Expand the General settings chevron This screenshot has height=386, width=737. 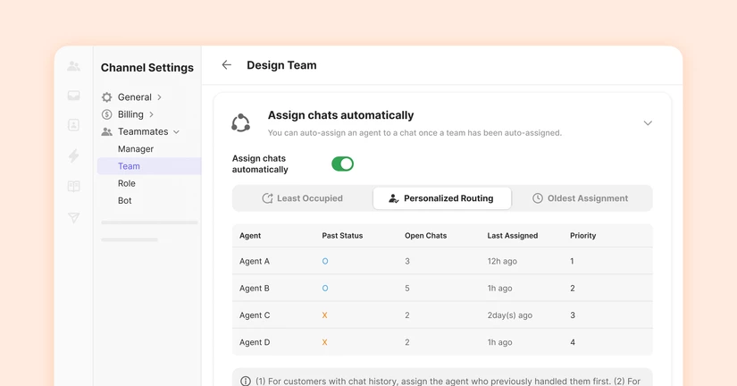tap(159, 97)
